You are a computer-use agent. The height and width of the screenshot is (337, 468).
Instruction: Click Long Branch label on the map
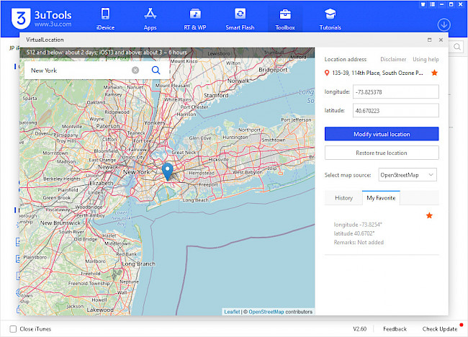coord(138,264)
